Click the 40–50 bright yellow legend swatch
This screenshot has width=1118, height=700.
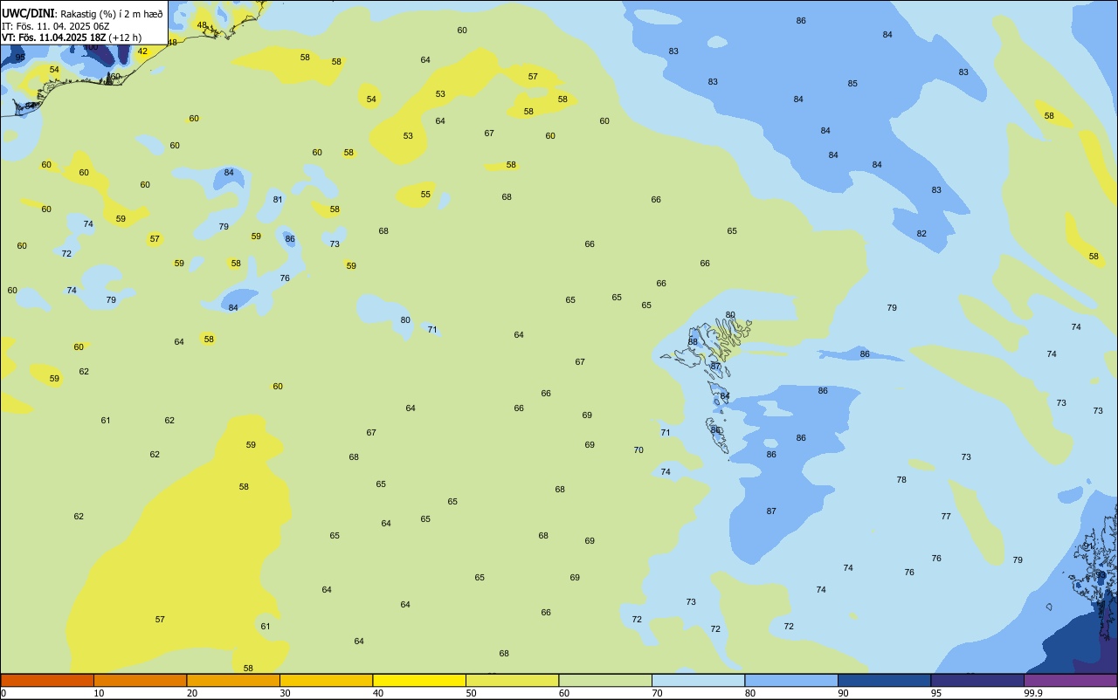click(x=419, y=680)
